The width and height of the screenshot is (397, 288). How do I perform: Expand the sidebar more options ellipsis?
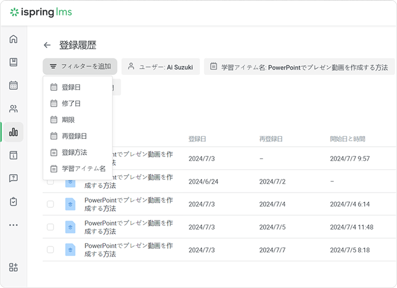[13, 225]
